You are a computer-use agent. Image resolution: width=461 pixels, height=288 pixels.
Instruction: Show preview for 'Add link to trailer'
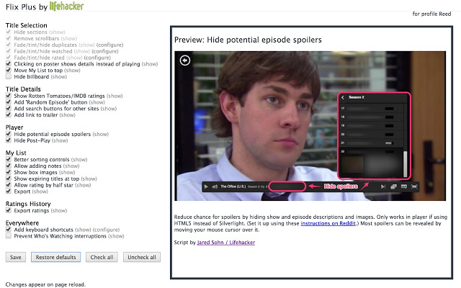[x=67, y=115]
